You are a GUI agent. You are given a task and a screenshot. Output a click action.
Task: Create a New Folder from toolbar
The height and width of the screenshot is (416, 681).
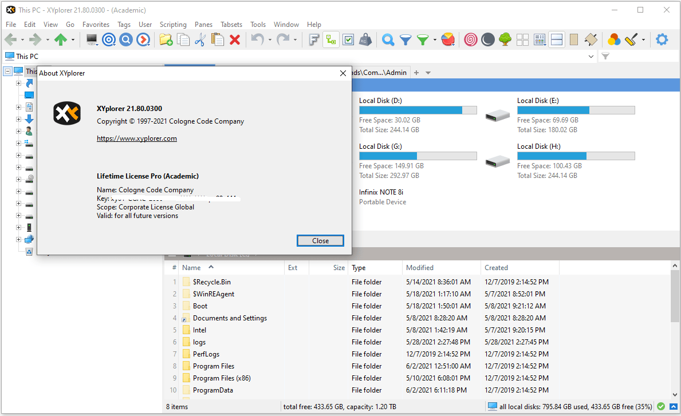pyautogui.click(x=166, y=40)
